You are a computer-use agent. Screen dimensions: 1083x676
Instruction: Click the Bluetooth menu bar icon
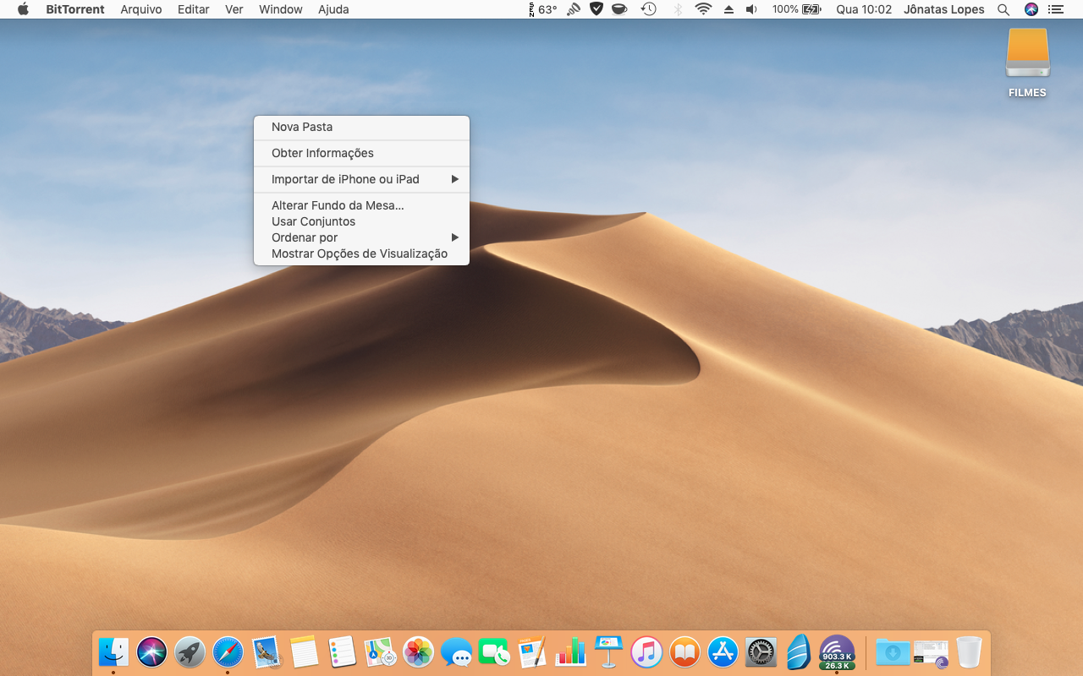[x=678, y=9]
